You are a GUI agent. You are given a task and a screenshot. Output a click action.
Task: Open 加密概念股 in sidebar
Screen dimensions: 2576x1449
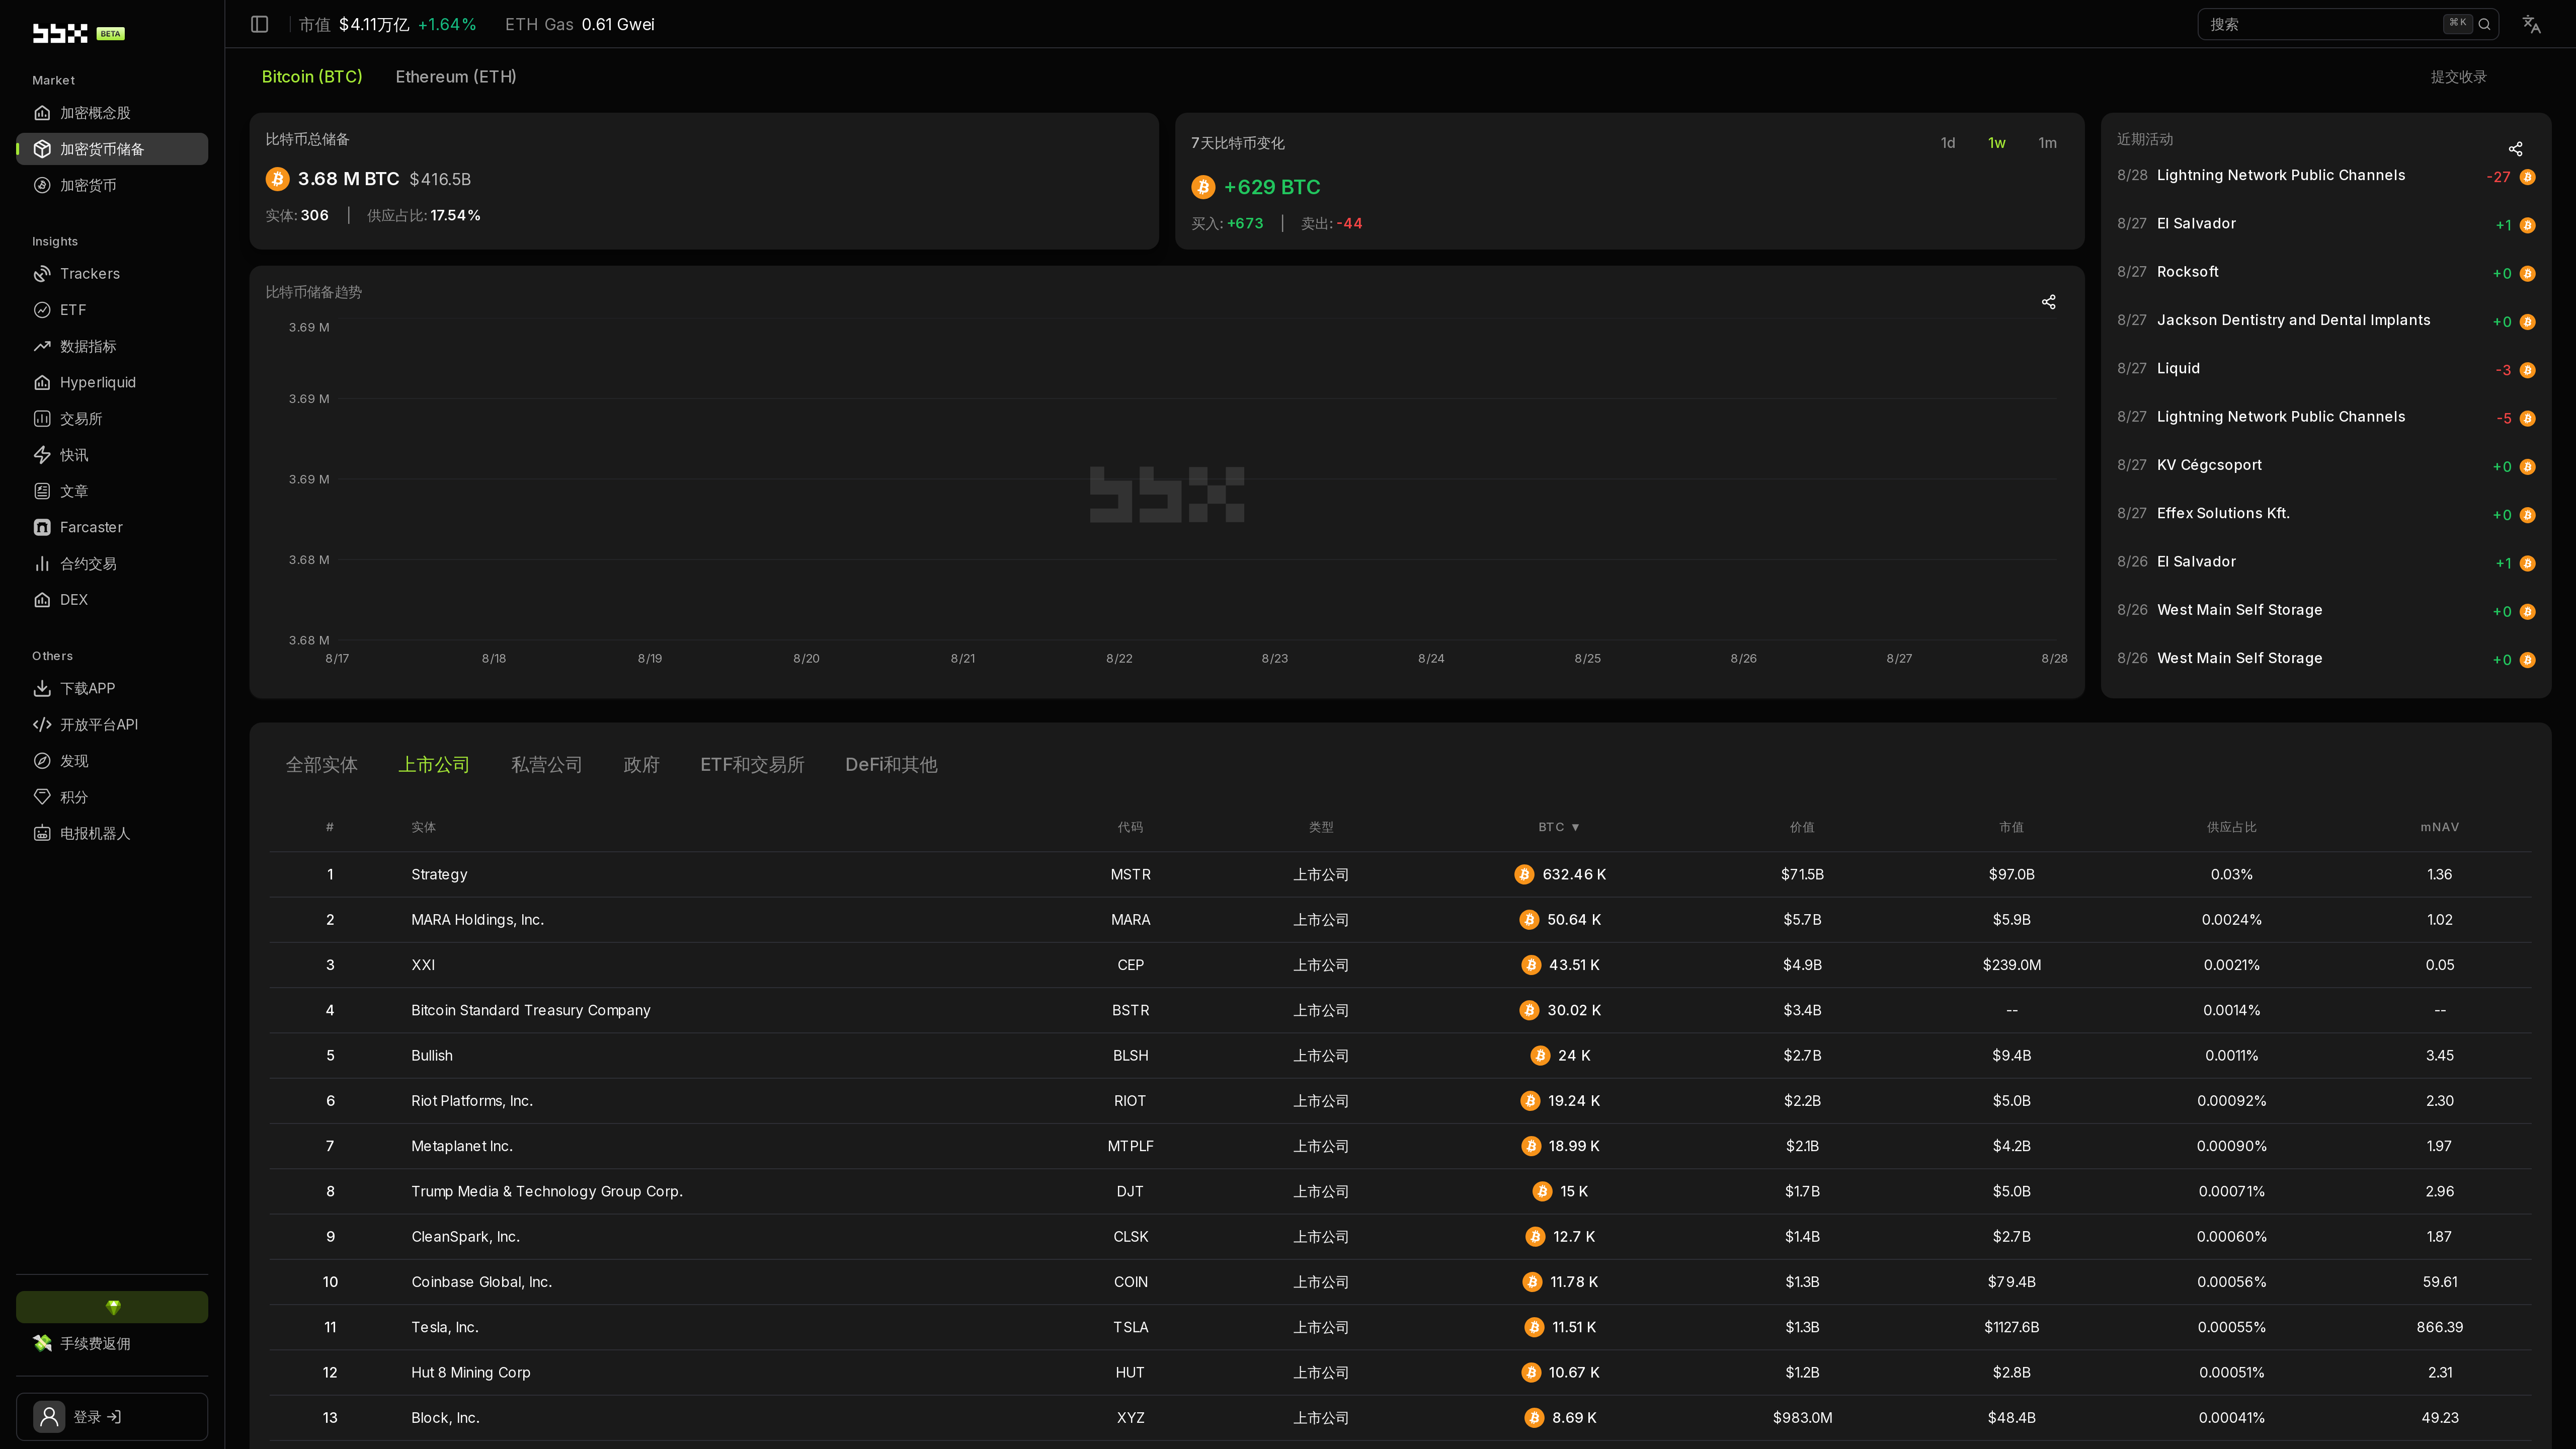[x=112, y=113]
